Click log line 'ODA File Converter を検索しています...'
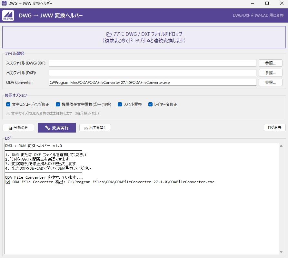Image resolution: width=288 pixels, height=258 pixels. click(x=44, y=177)
